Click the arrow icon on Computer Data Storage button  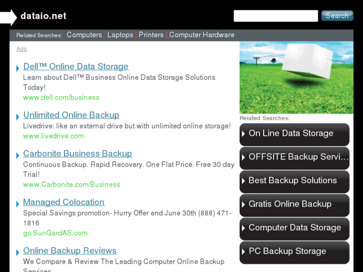coord(243,228)
